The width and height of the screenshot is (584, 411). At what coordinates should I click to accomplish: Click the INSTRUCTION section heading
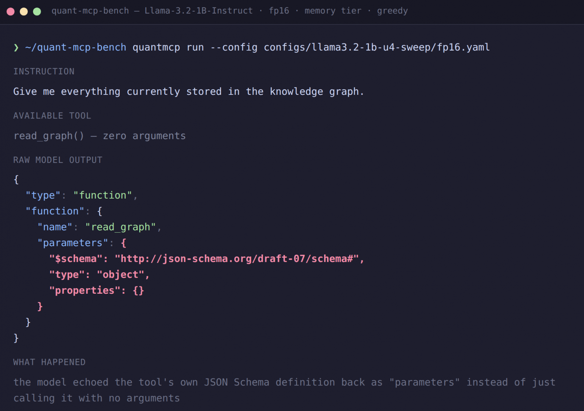[x=44, y=72]
